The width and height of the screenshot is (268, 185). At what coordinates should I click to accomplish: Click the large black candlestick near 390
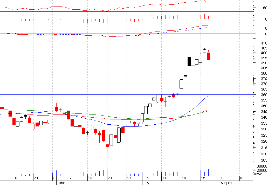189,61
